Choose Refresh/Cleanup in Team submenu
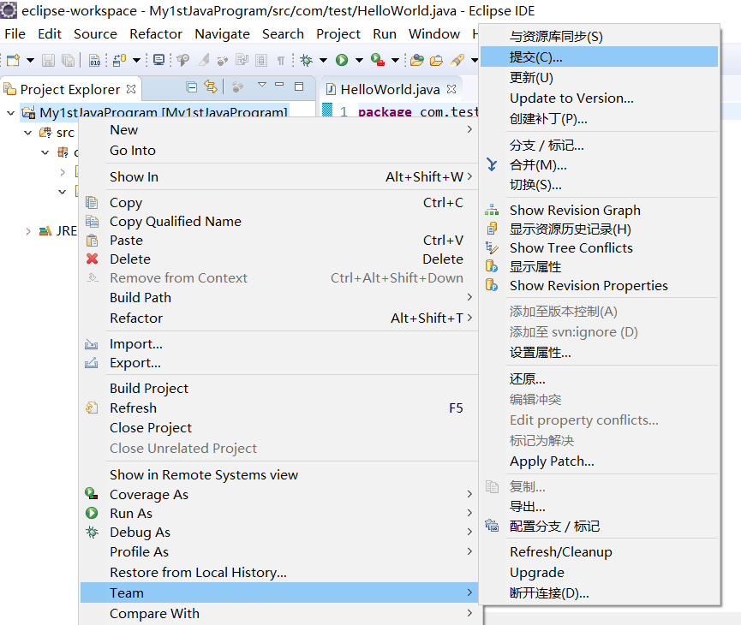 pyautogui.click(x=600, y=552)
